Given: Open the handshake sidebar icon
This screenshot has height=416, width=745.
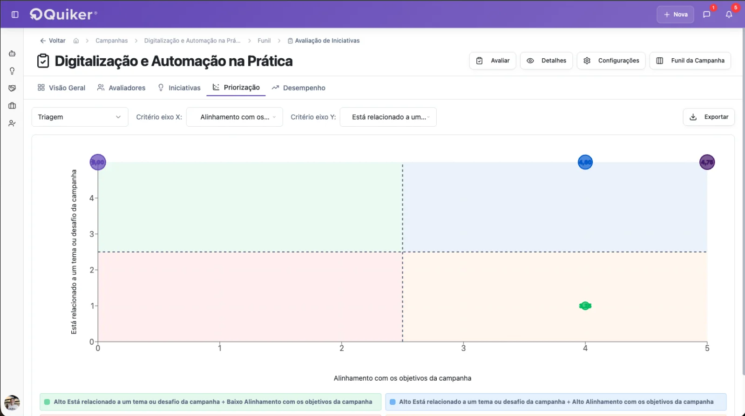Looking at the screenshot, I should pyautogui.click(x=12, y=88).
